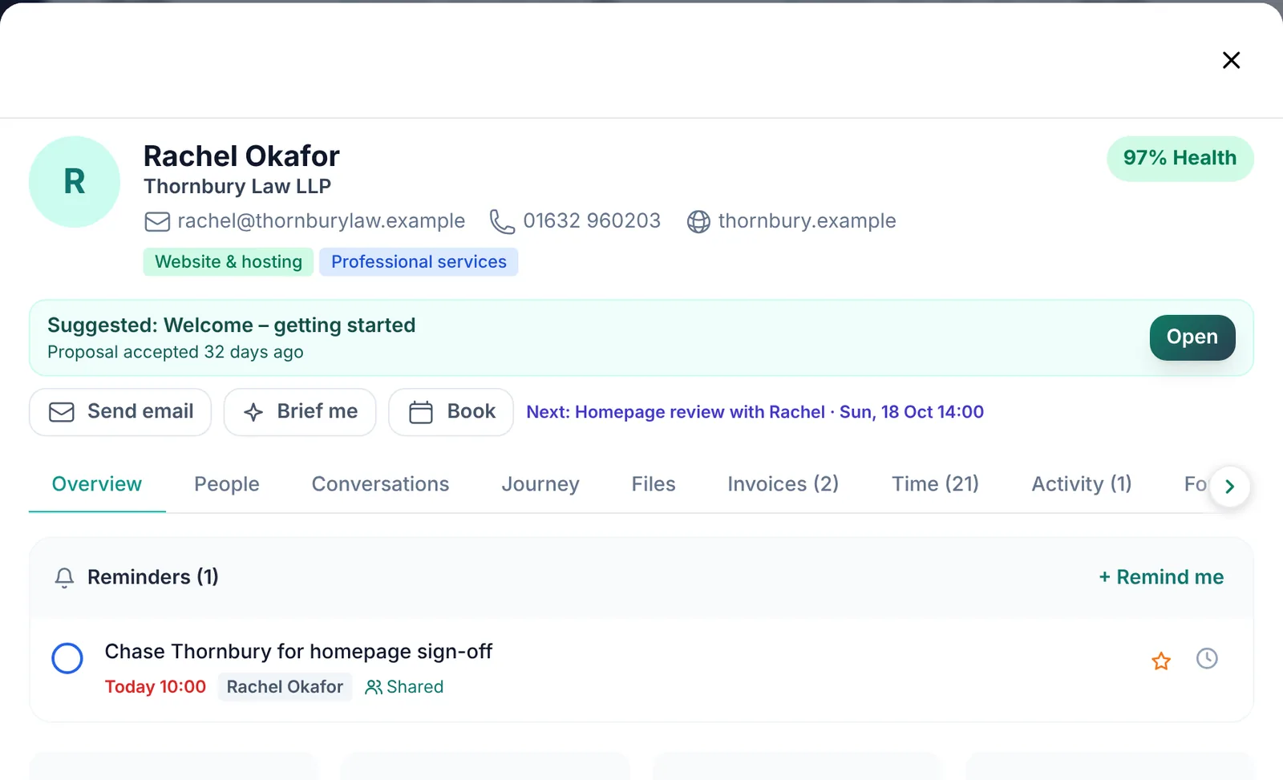Click the Send email button
This screenshot has width=1283, height=780.
point(120,412)
